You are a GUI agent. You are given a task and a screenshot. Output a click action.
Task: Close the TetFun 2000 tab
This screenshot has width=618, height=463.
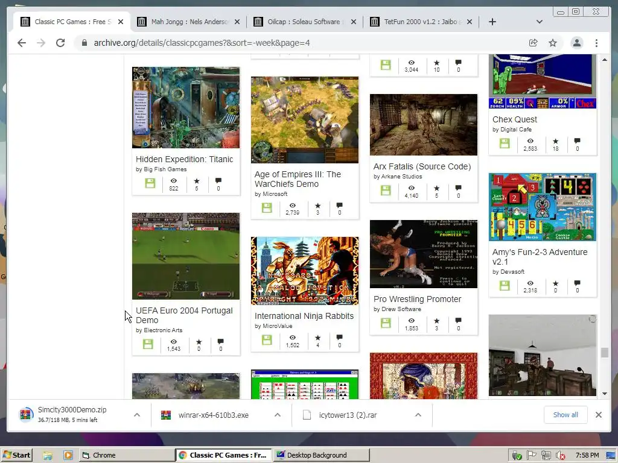[470, 22]
